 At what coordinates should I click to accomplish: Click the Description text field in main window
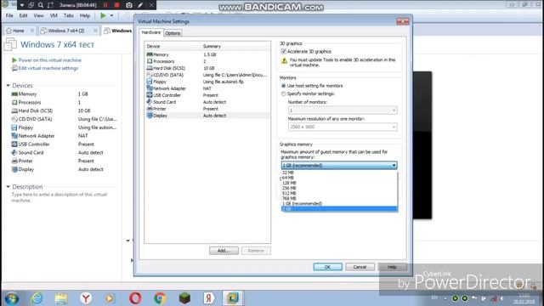pos(60,197)
